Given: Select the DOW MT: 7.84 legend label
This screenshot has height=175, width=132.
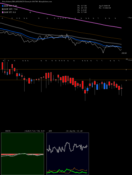Looking at the screenshot, I should click(x=11, y=9).
